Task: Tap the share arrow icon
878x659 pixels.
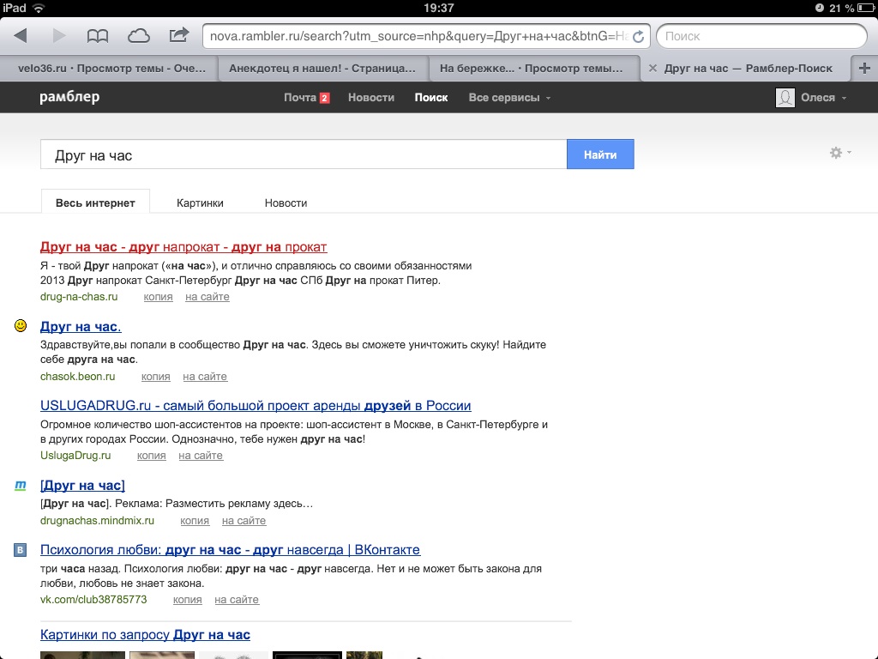Action: (178, 35)
